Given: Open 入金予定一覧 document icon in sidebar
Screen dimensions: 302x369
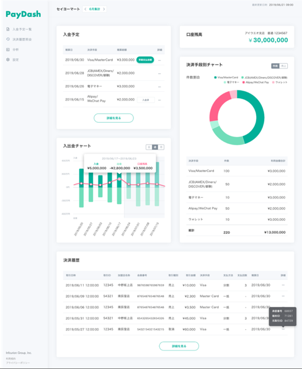Looking at the screenshot, I should pyautogui.click(x=8, y=29).
